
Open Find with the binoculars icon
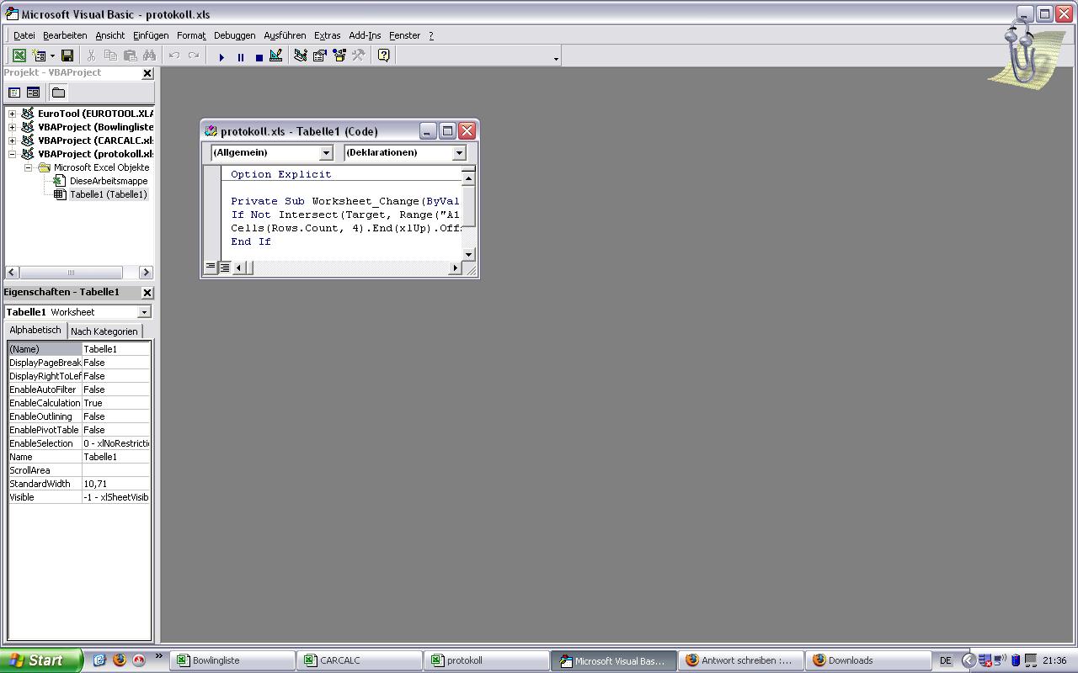pos(149,56)
